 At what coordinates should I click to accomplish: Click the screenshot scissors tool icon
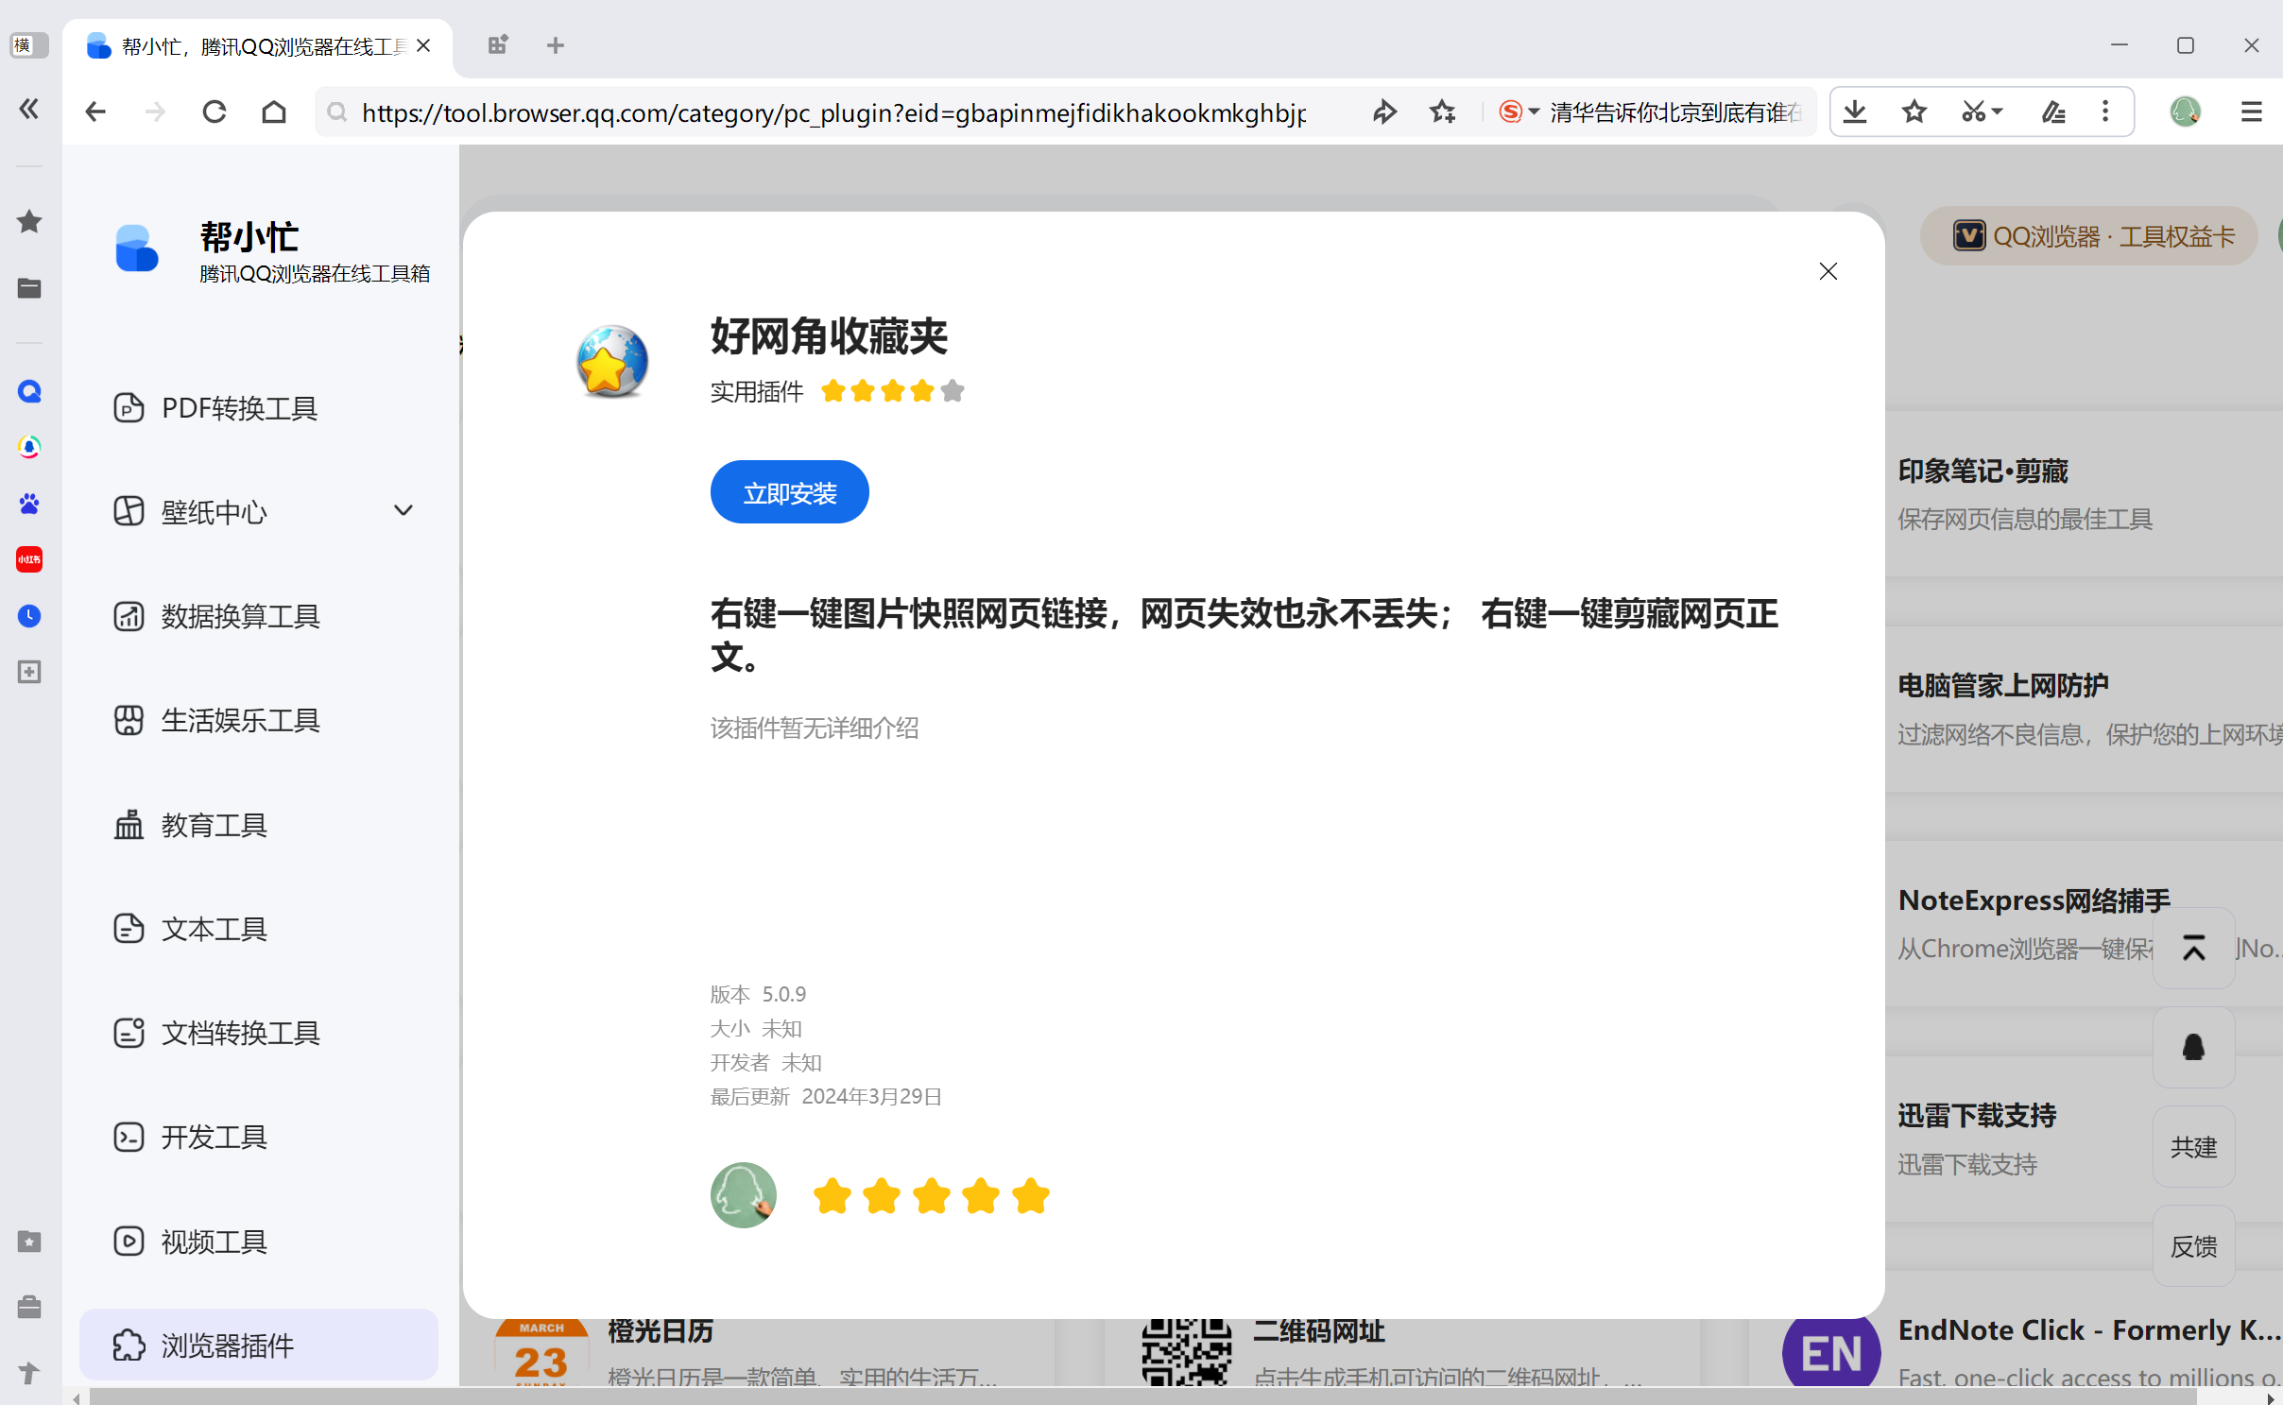(1972, 111)
